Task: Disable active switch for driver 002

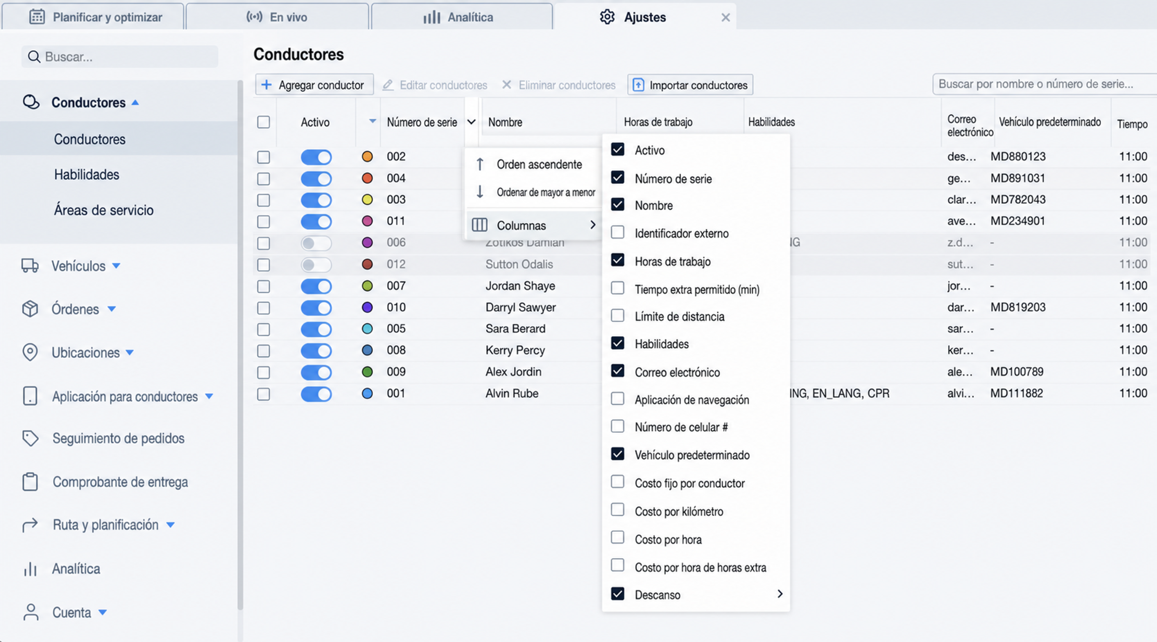Action: click(316, 157)
